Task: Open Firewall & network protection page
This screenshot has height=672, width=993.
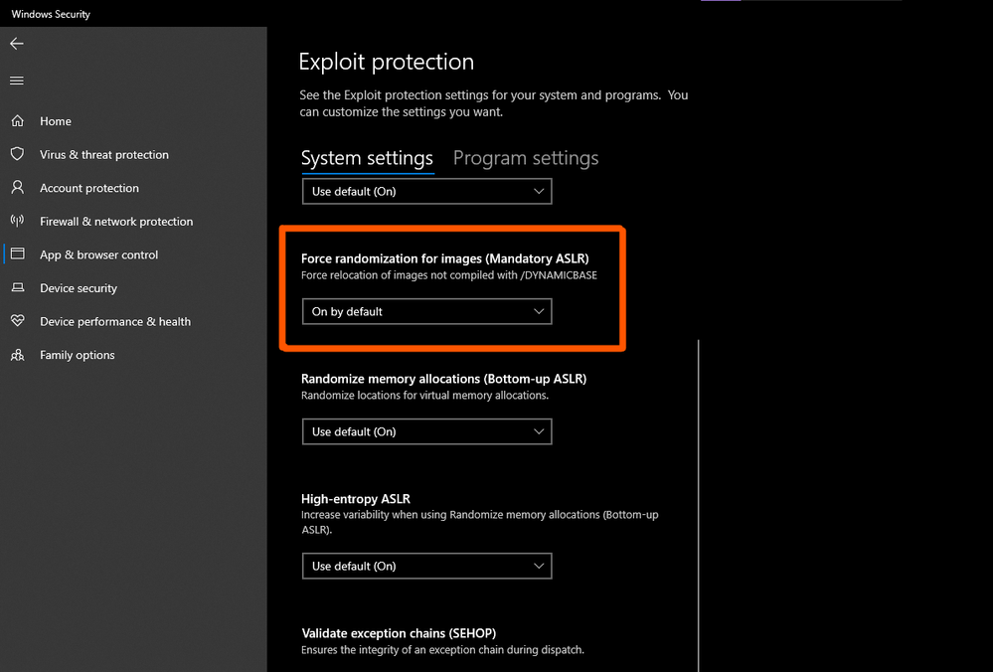Action: 116,221
